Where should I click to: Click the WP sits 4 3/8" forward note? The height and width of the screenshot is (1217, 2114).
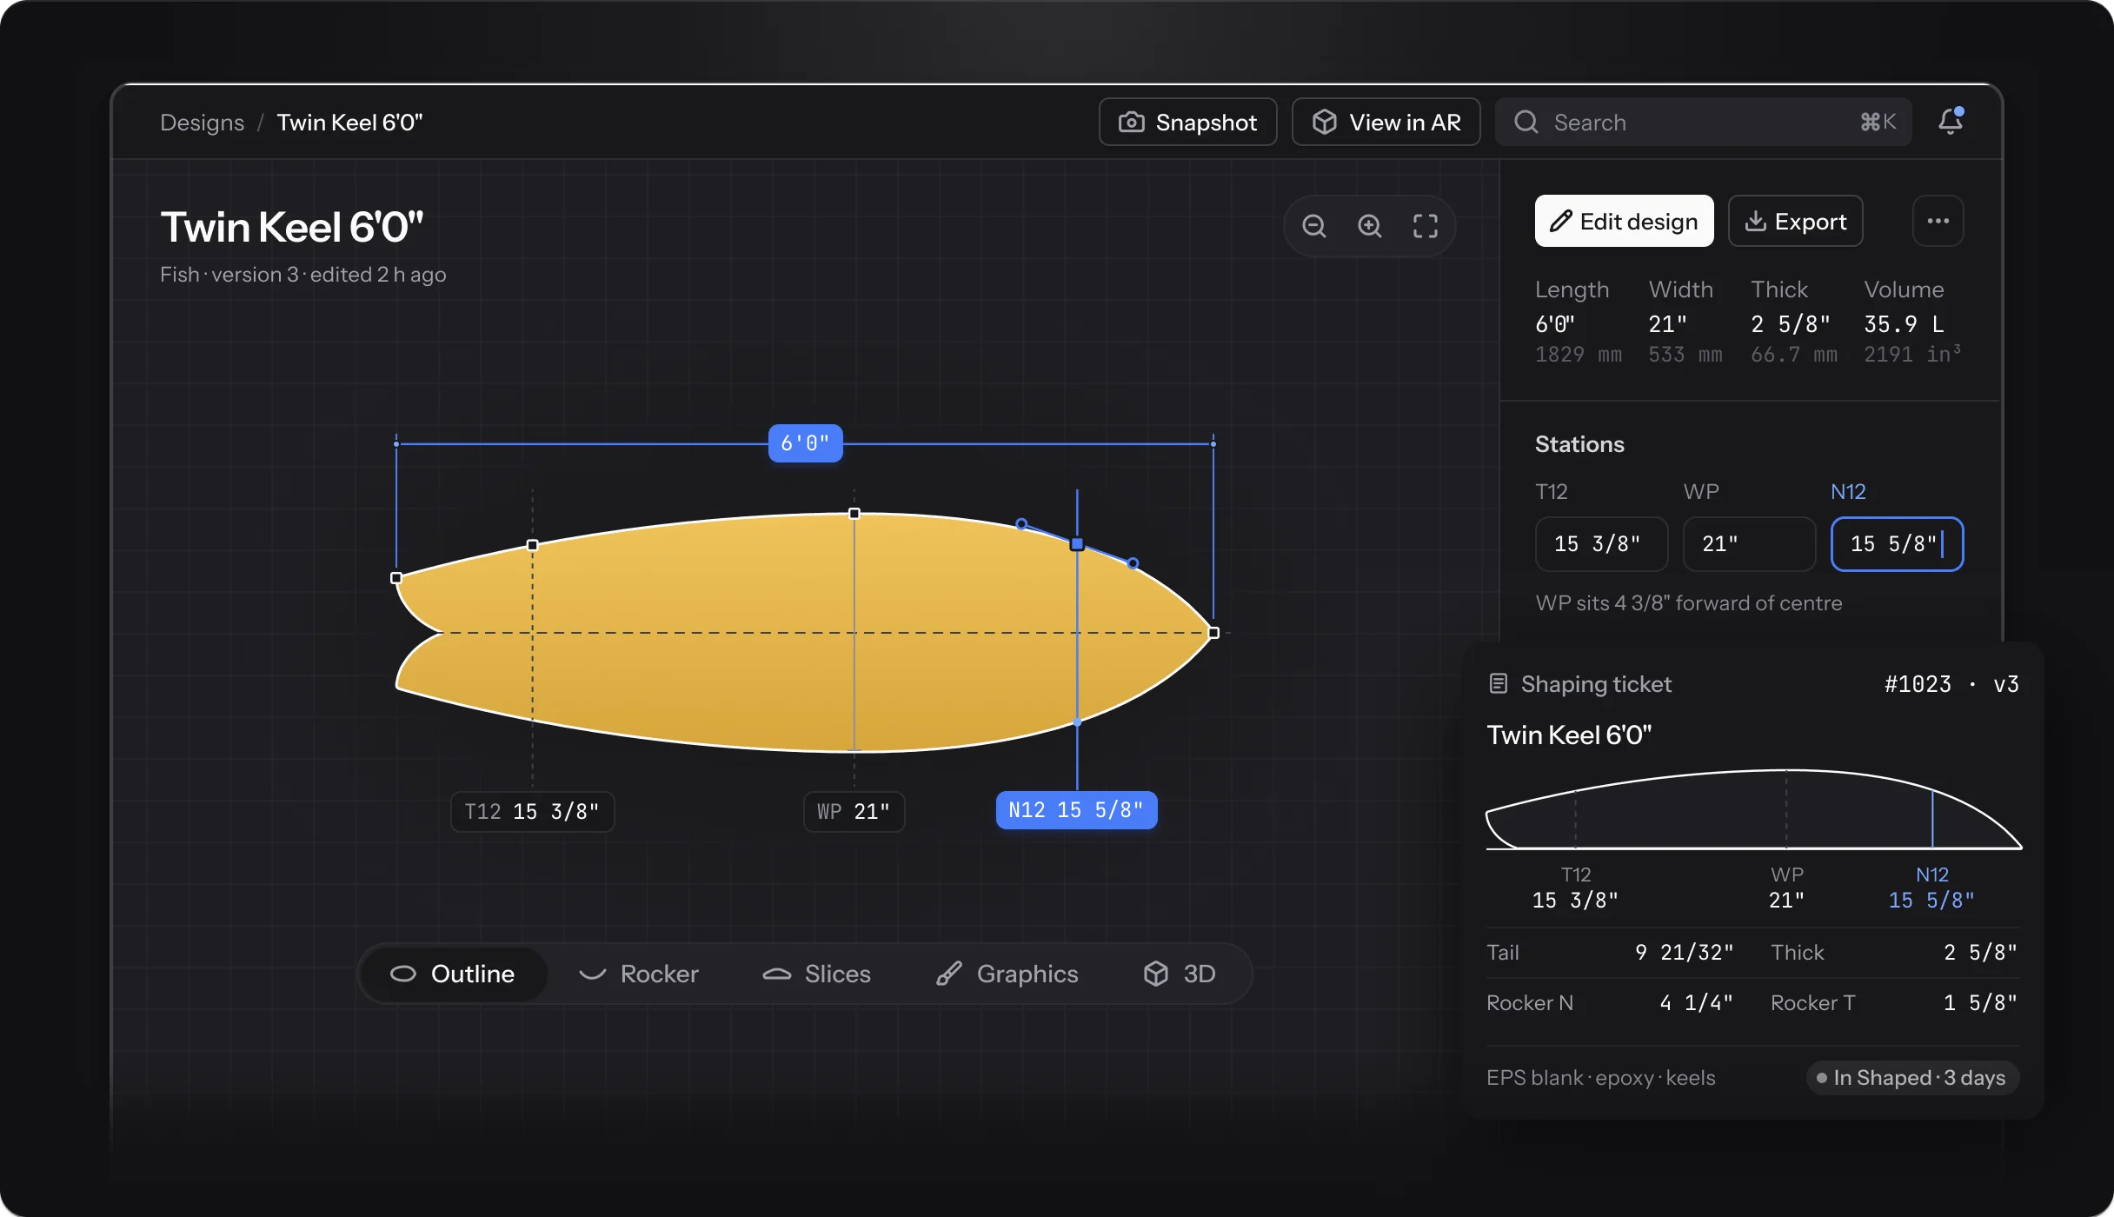tap(1688, 603)
